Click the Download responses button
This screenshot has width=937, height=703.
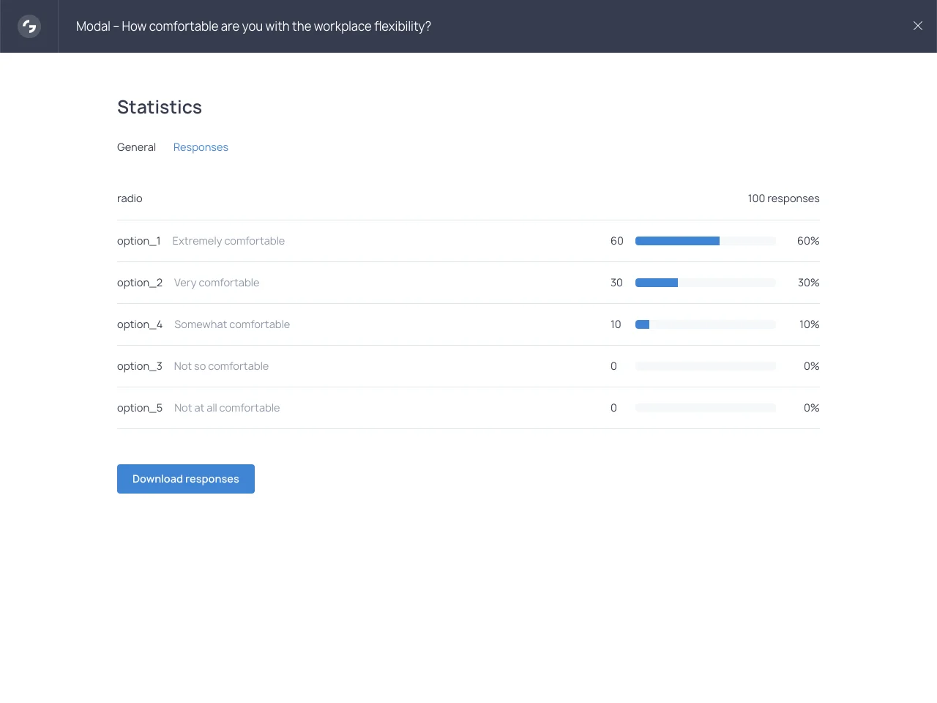point(186,479)
